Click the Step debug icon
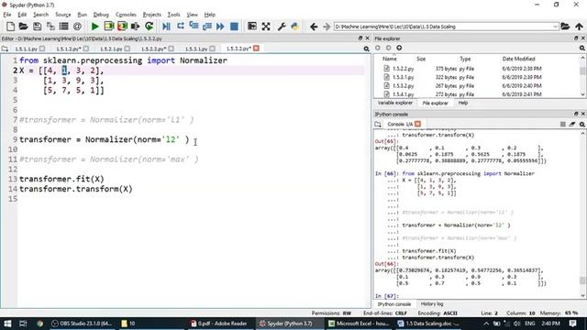The height and width of the screenshot is (330, 587). [180, 27]
